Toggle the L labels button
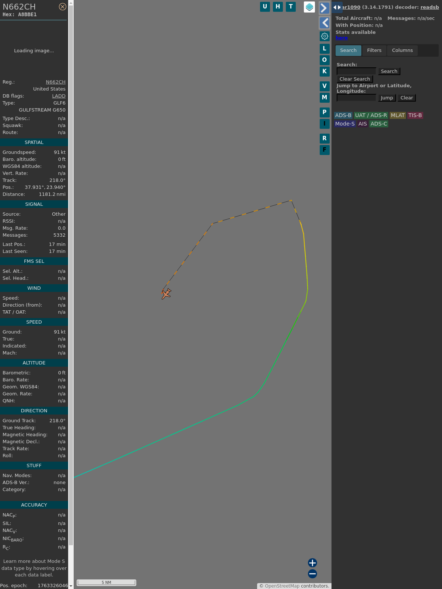 tap(325, 49)
